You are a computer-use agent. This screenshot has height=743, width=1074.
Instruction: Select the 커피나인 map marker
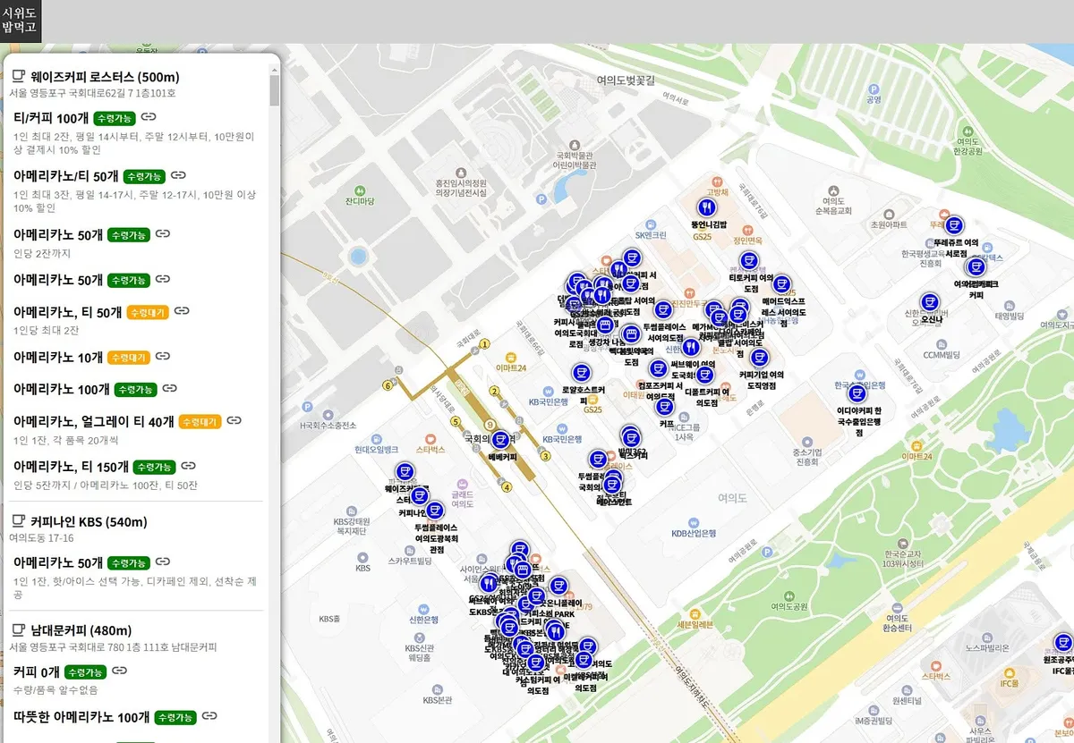[419, 496]
